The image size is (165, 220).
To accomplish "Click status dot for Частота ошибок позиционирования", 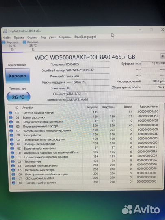I will pyautogui.click(x=11, y=131).
